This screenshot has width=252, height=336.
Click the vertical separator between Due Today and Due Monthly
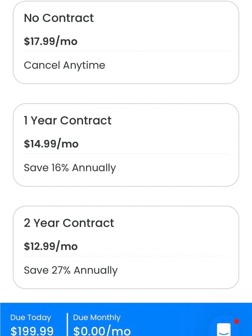[x=67, y=324]
